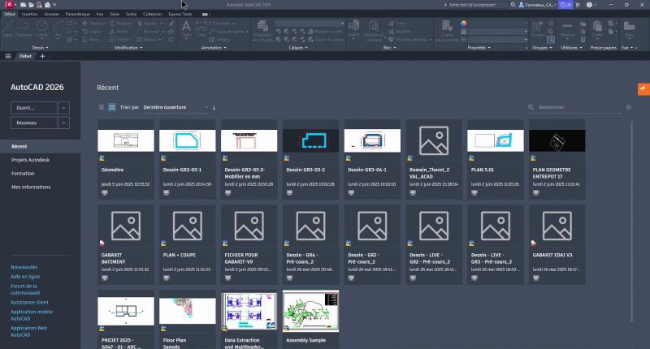This screenshot has width=650, height=349.
Task: Expand the Calques panel title
Action: (x=298, y=48)
